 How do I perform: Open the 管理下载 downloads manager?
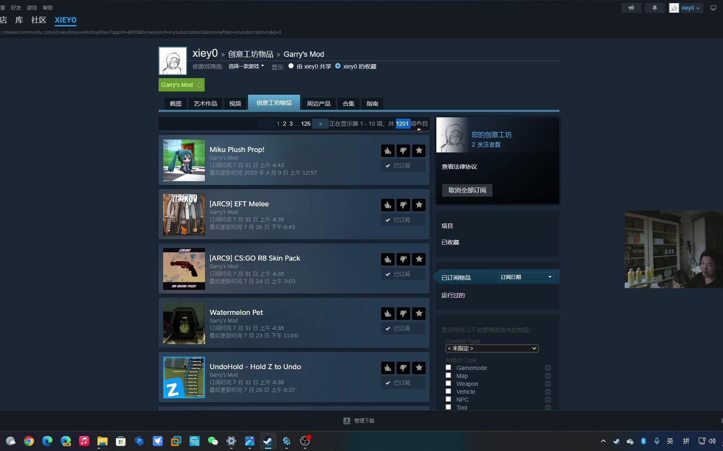(x=359, y=421)
